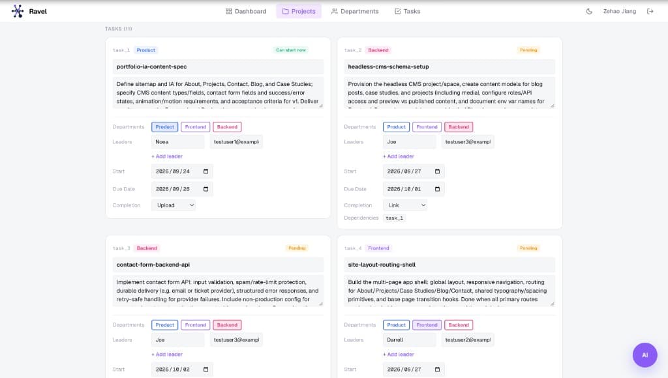Toggle Product department on task_2
The height and width of the screenshot is (378, 668).
pyautogui.click(x=396, y=127)
